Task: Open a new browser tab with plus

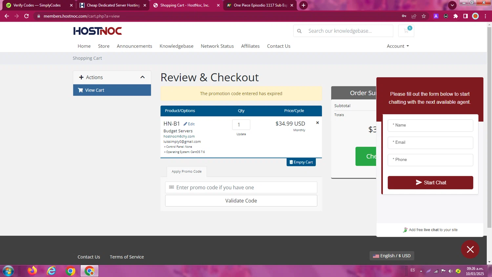Action: tap(303, 5)
